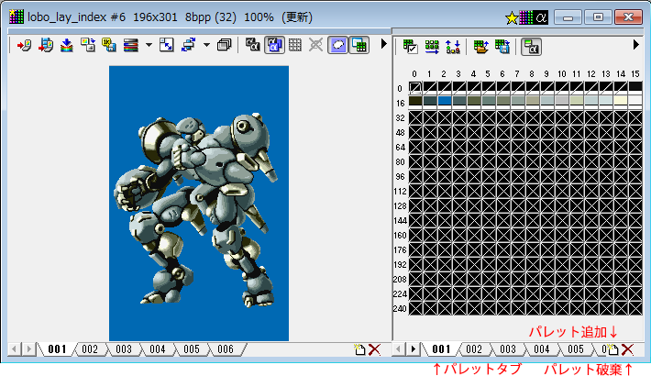Select the blue color swatch in row 16
The image size is (651, 376).
445,100
